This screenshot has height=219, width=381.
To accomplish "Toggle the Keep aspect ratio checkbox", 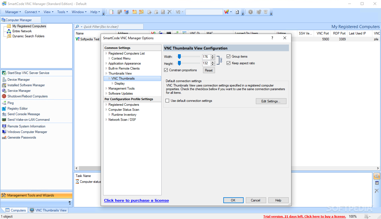I will (229, 63).
